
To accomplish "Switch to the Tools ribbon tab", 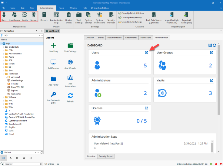I will point(62,8).
